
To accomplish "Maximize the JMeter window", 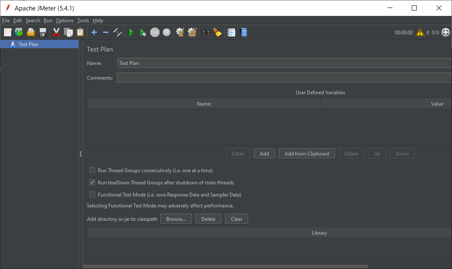I will click(414, 8).
